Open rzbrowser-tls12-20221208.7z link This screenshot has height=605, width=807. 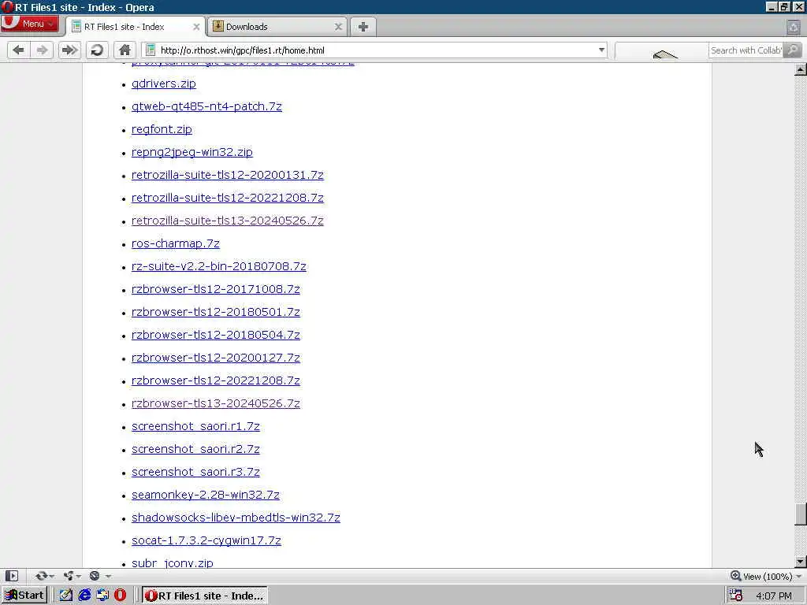(216, 380)
